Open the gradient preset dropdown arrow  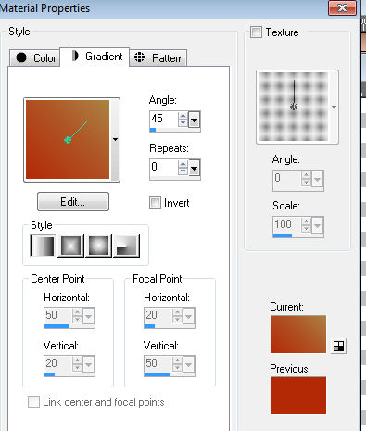pos(115,139)
